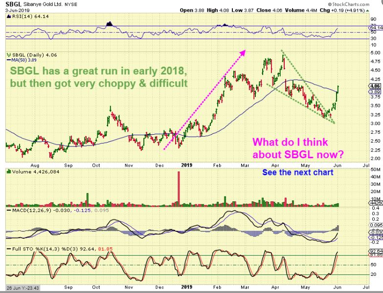Click the 90 RSI axis label
The height and width of the screenshot is (293, 383).
tap(373, 19)
